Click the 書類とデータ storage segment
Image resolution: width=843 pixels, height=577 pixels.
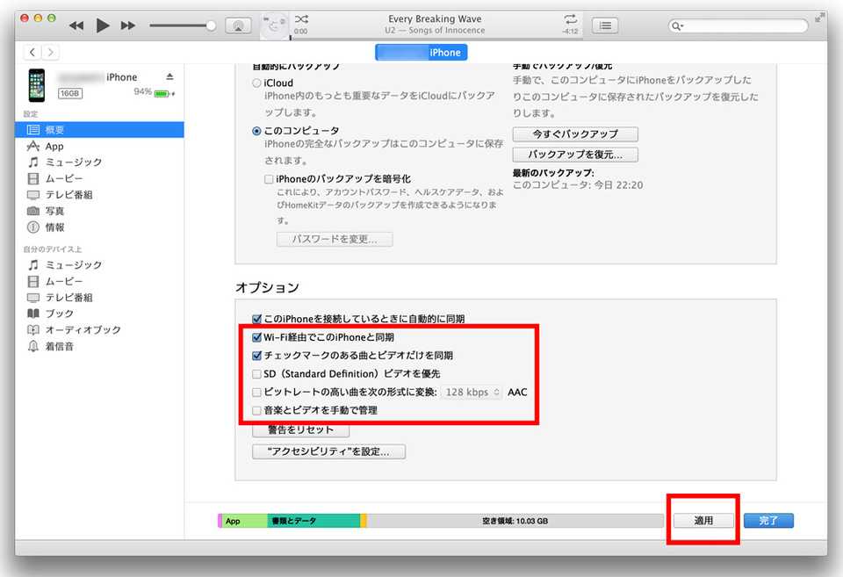313,521
